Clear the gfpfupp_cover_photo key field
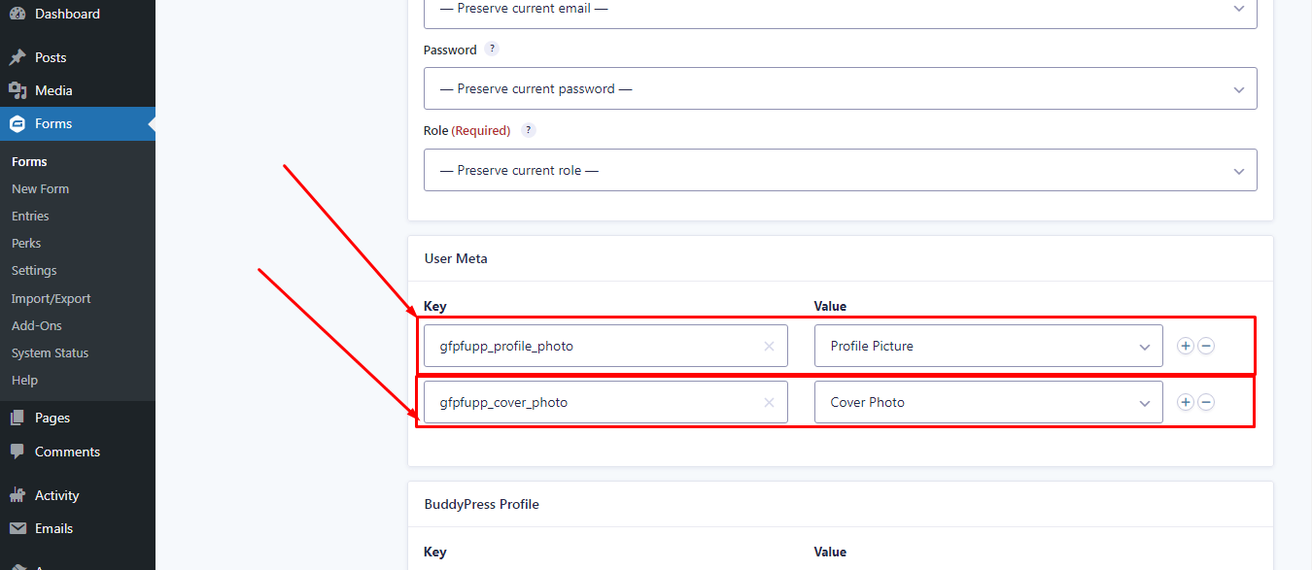This screenshot has width=1312, height=570. click(769, 402)
